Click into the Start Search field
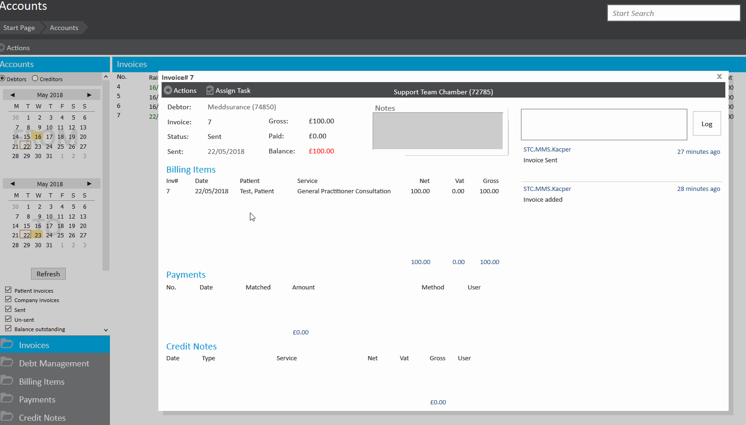This screenshot has width=746, height=425. coord(673,13)
